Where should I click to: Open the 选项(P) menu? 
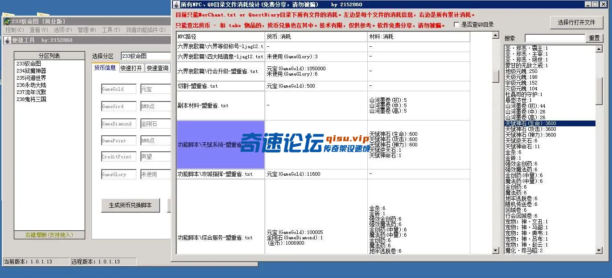pos(63,30)
